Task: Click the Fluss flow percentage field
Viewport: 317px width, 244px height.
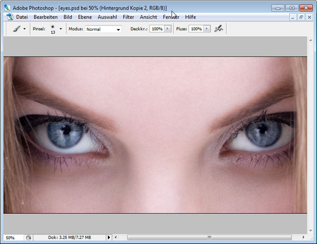Action: 195,29
